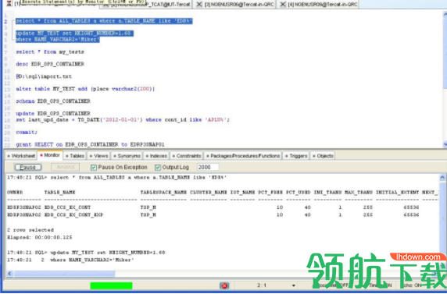Click the hourglass icon on first session tab
Image resolution: width=447 pixels, height=294 pixels.
coord(9,3)
